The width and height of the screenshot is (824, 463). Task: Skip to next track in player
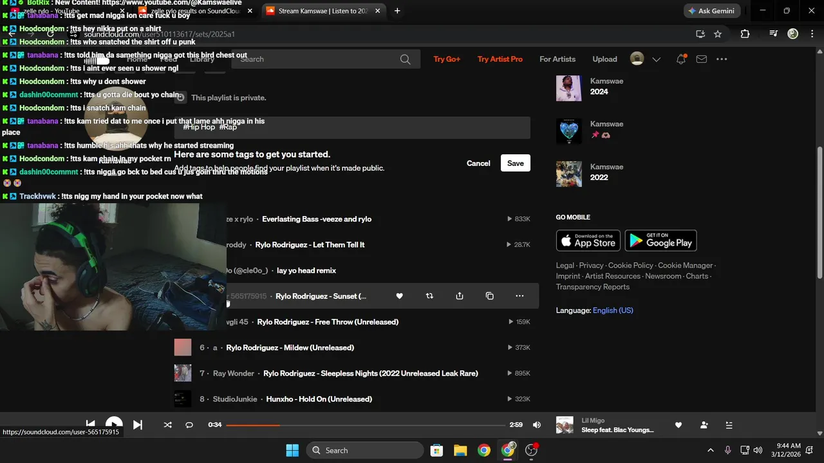[x=138, y=424]
